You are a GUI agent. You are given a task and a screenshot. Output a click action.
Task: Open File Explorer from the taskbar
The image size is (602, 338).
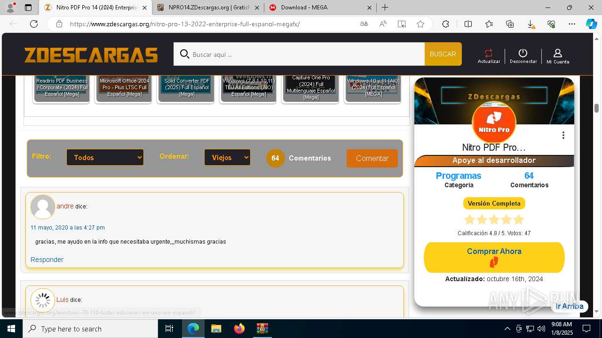tap(216, 329)
